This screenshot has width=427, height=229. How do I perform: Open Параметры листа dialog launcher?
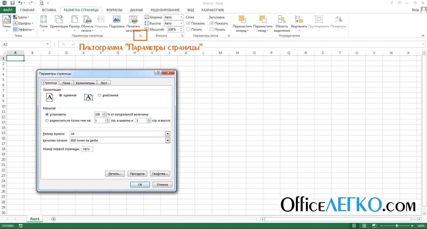(229, 36)
